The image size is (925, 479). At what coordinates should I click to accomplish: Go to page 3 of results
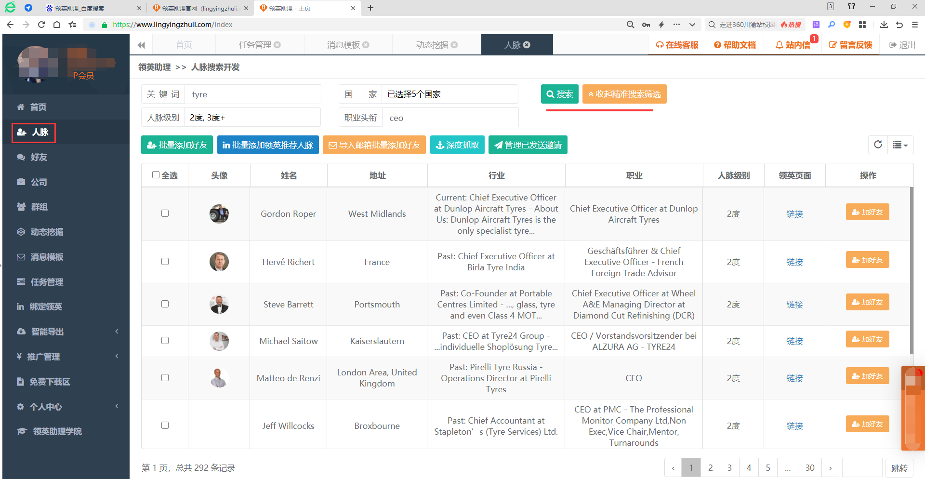(729, 468)
